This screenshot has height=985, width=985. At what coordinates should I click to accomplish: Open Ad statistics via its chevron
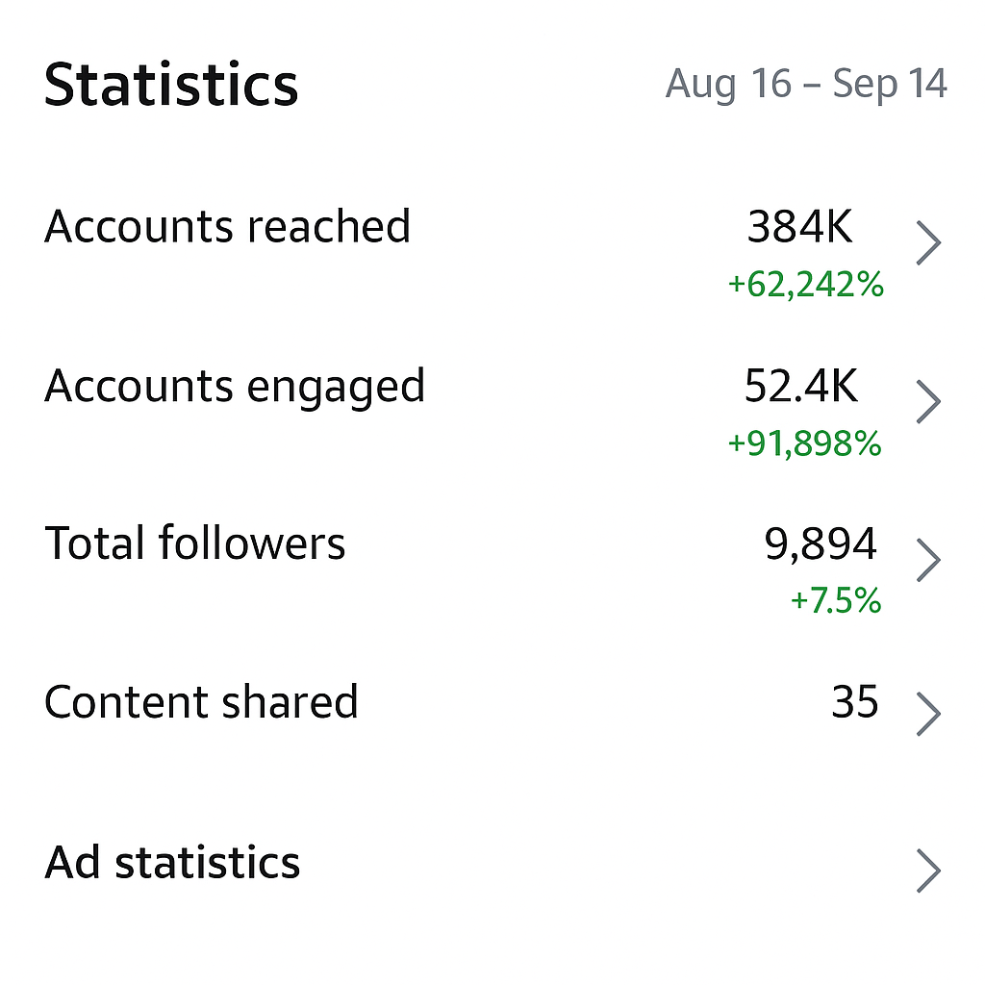(927, 870)
